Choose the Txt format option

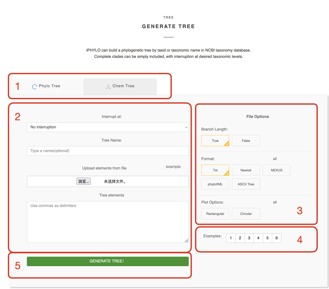pyautogui.click(x=215, y=170)
